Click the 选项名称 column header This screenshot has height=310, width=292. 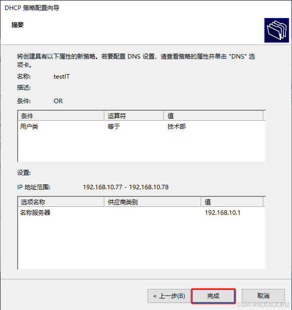(61, 202)
